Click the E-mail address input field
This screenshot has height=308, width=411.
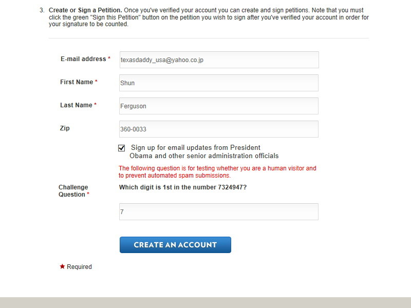click(219, 60)
